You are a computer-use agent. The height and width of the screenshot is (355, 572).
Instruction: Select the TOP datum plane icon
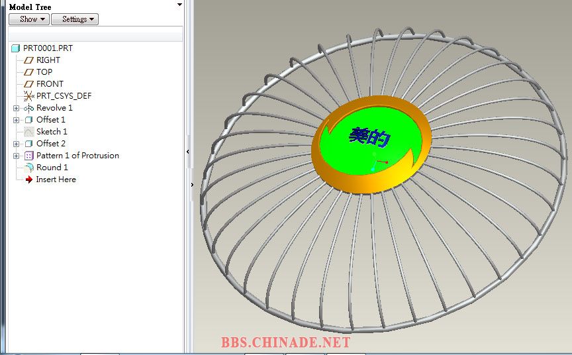pyautogui.click(x=28, y=72)
